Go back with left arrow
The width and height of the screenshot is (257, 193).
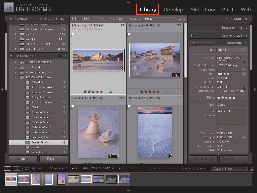click(x=33, y=169)
